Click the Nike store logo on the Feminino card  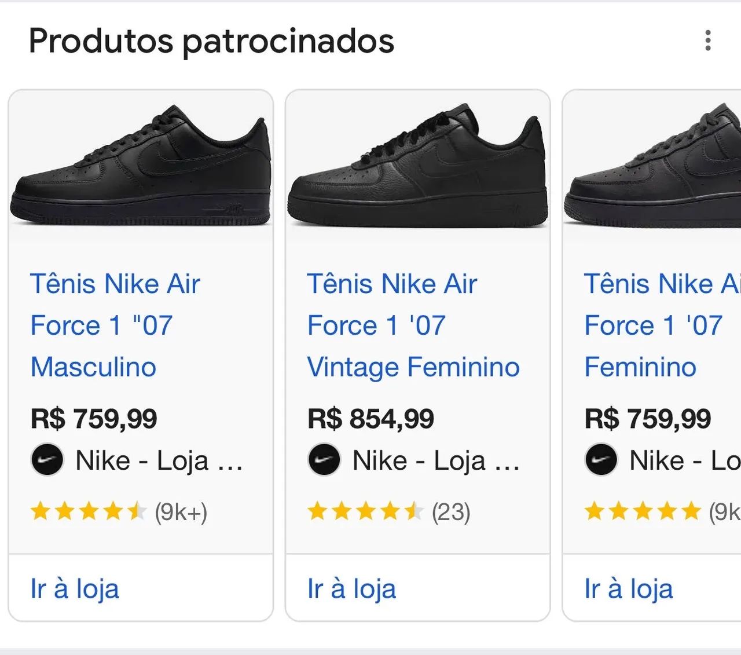(601, 460)
